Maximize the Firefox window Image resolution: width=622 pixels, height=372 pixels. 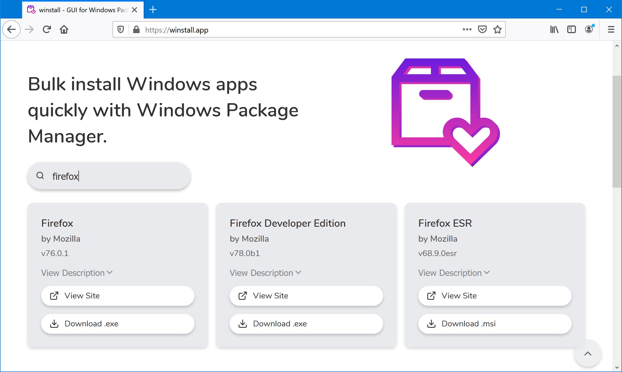point(584,10)
